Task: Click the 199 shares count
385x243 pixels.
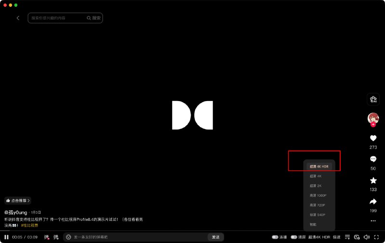Action: click(373, 211)
